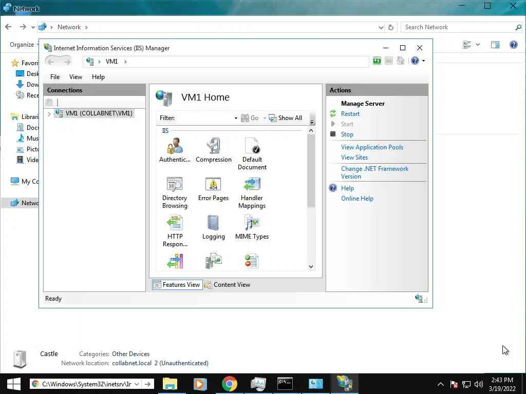Click the IIS back navigation arrow

[51, 62]
